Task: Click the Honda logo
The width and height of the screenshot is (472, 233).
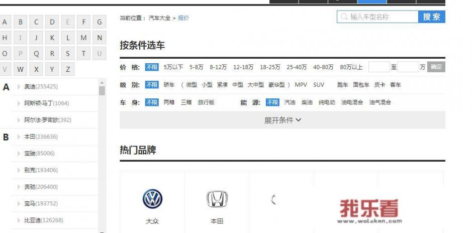Action: click(x=217, y=199)
